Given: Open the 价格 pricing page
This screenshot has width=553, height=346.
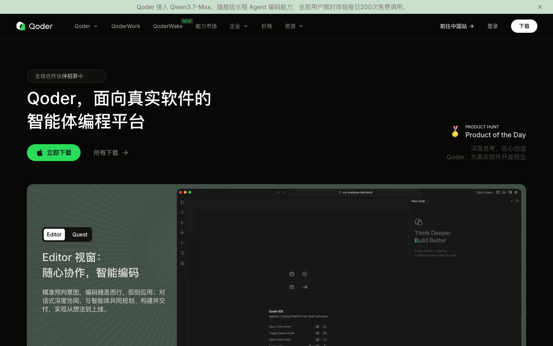Looking at the screenshot, I should point(267,26).
